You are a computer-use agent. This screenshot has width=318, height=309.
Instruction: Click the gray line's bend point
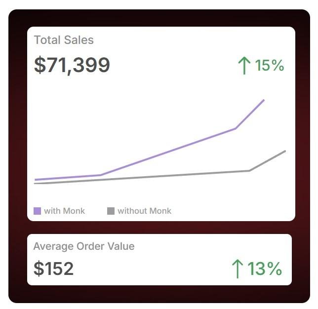249,171
